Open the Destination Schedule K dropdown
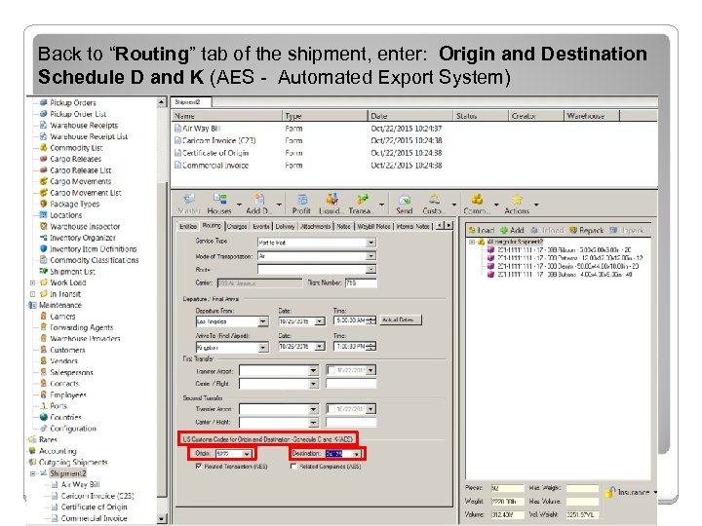This screenshot has width=702, height=526. [x=357, y=454]
